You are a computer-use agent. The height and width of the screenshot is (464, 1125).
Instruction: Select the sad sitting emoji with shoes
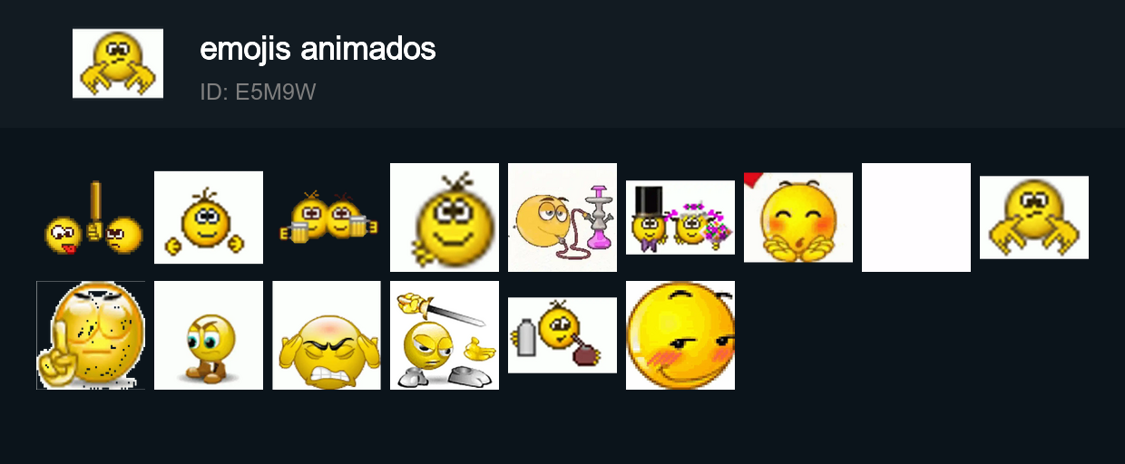coord(209,335)
